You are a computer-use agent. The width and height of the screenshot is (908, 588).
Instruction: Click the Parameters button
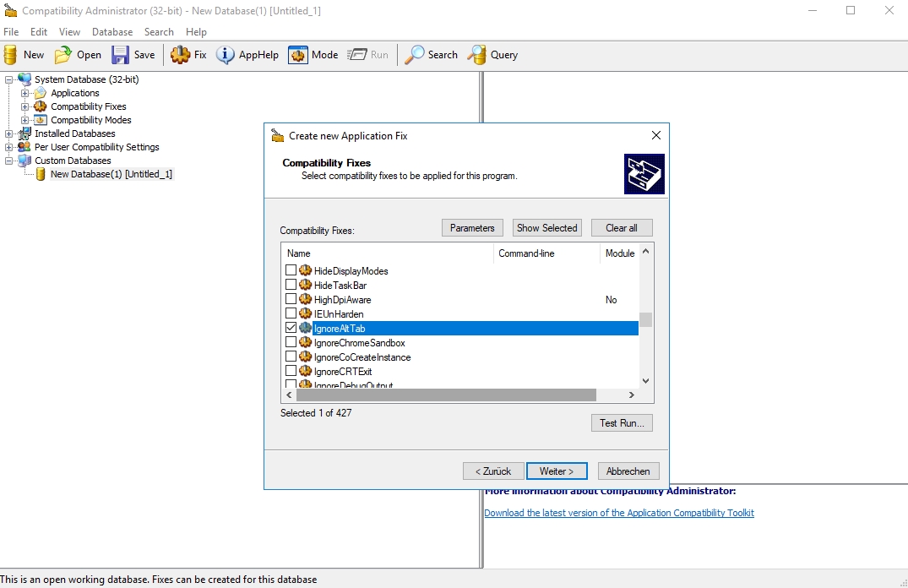(x=472, y=227)
